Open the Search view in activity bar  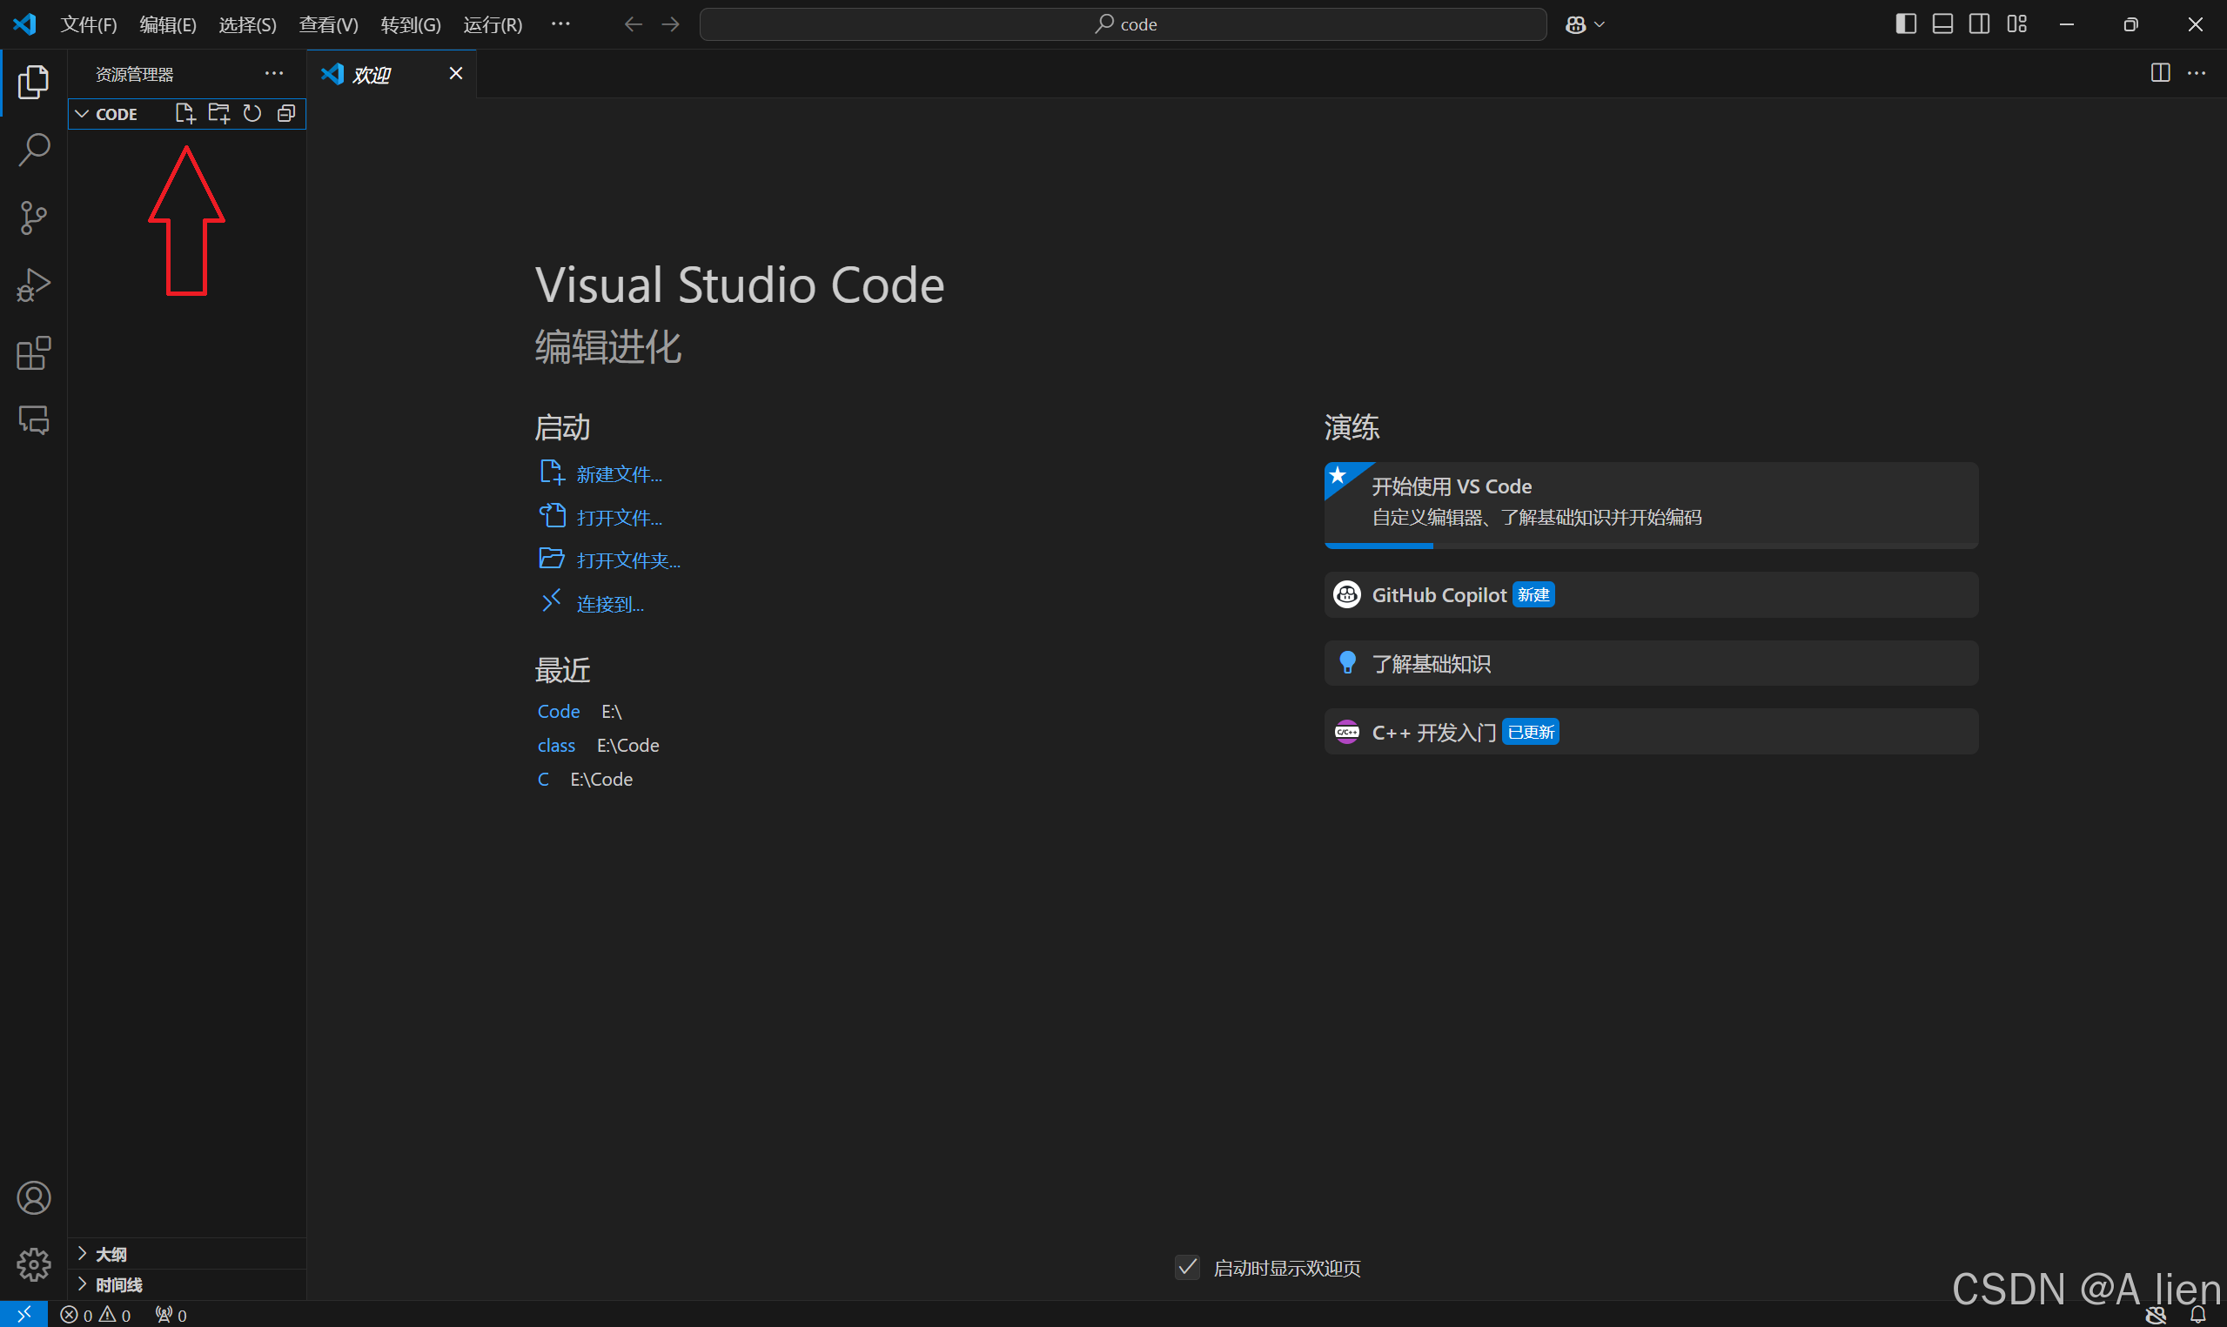pos(34,150)
